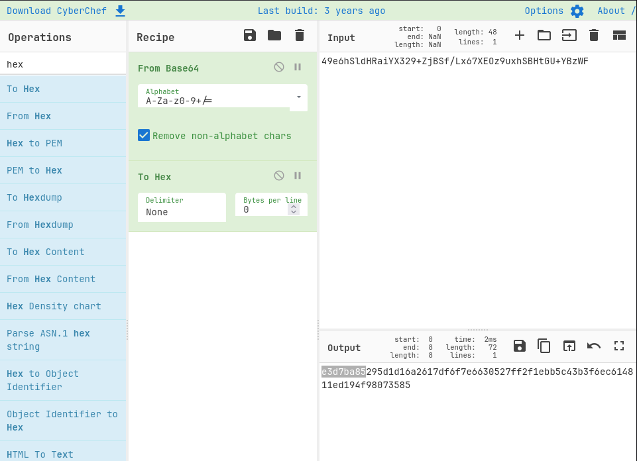Image resolution: width=637 pixels, height=461 pixels.
Task: Disable the To Hex operation
Action: tap(279, 176)
